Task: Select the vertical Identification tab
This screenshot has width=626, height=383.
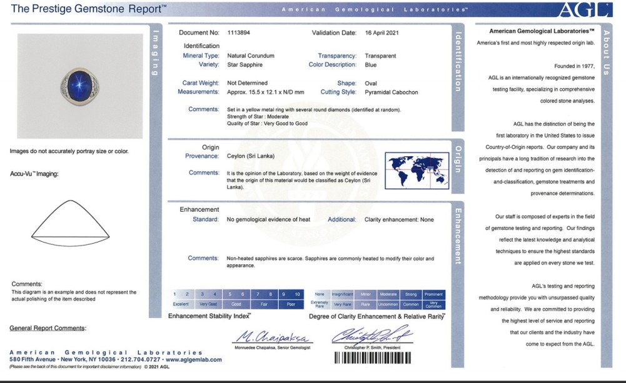Action: click(x=458, y=61)
